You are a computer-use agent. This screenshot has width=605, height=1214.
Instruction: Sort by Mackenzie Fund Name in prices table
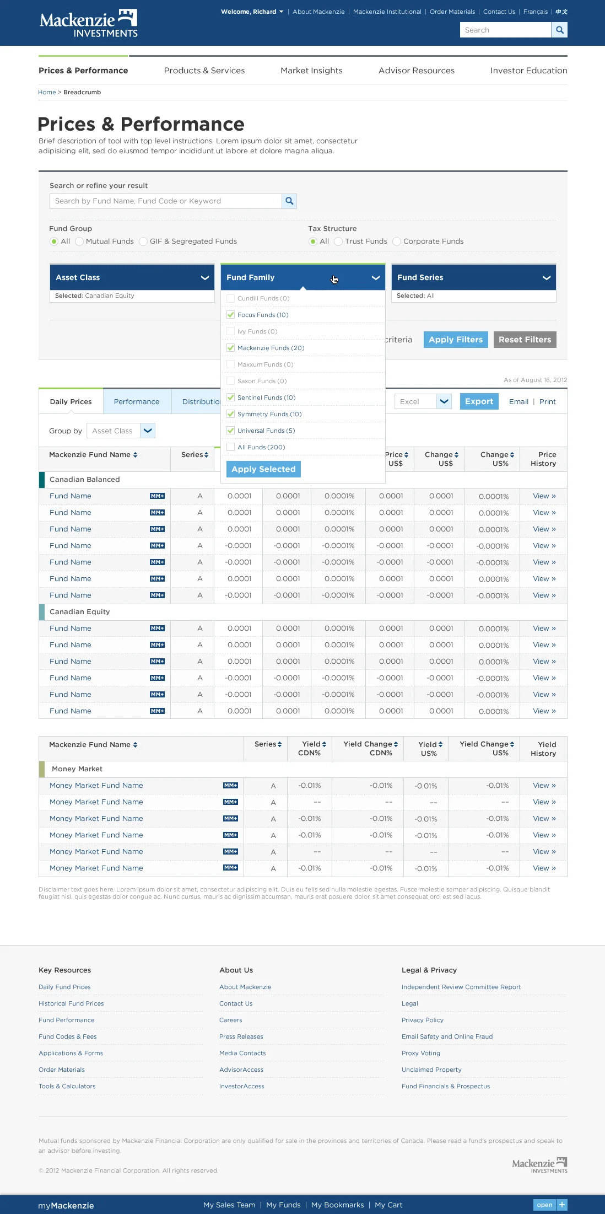tap(135, 455)
